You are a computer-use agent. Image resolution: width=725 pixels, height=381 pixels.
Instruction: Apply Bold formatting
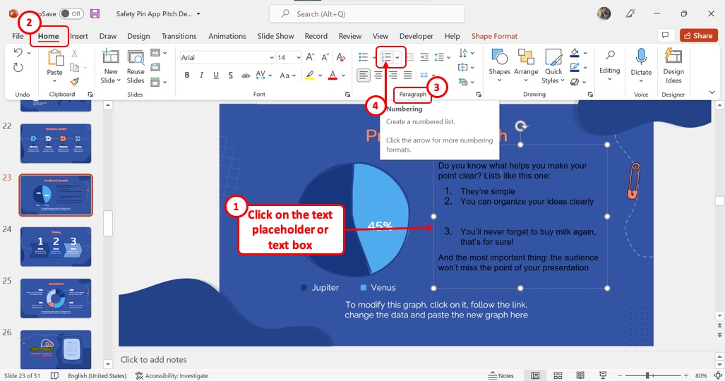[x=187, y=75]
